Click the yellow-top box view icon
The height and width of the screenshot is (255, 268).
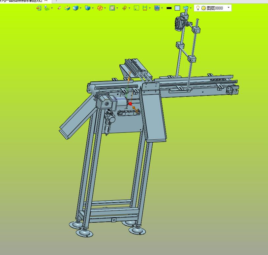[67, 8]
